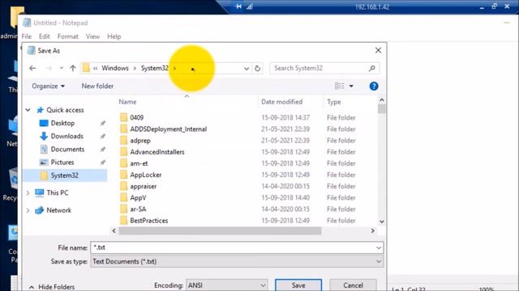The width and height of the screenshot is (519, 291).
Task: Open Save as type combo box
Action: [x=237, y=262]
